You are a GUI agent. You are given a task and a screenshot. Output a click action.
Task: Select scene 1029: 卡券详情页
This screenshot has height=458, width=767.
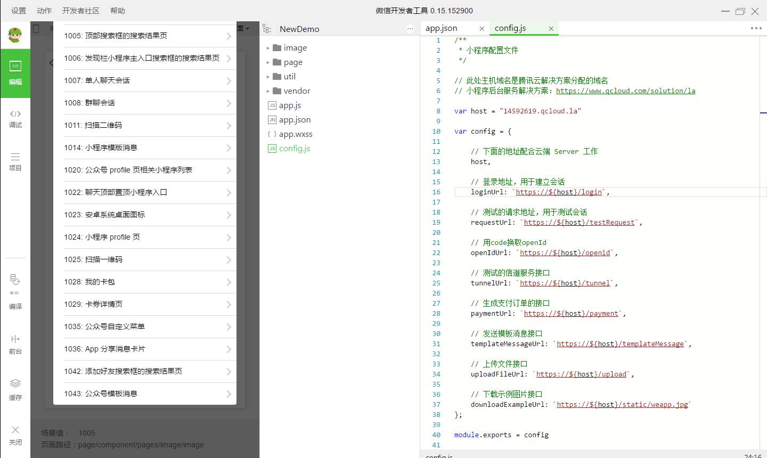coord(145,304)
